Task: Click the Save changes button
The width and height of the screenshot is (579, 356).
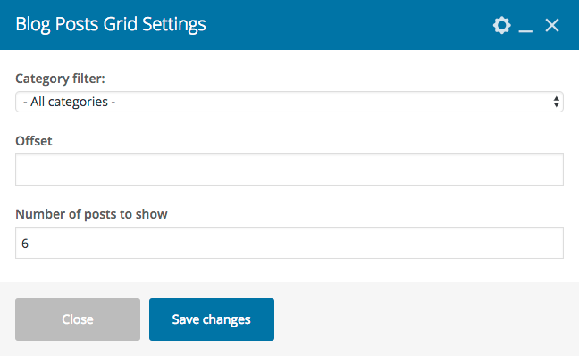Action: coord(212,319)
